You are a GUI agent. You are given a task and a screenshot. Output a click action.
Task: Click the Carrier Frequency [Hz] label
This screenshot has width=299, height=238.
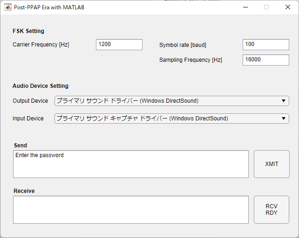point(41,45)
